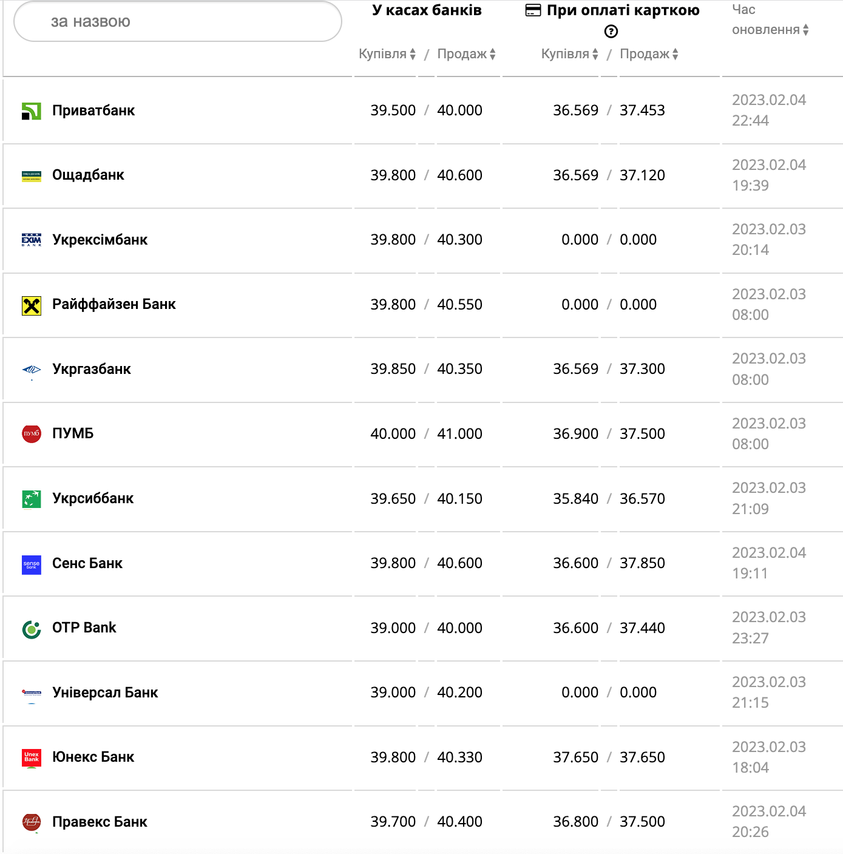Sort by card payment Продаж column

(649, 54)
